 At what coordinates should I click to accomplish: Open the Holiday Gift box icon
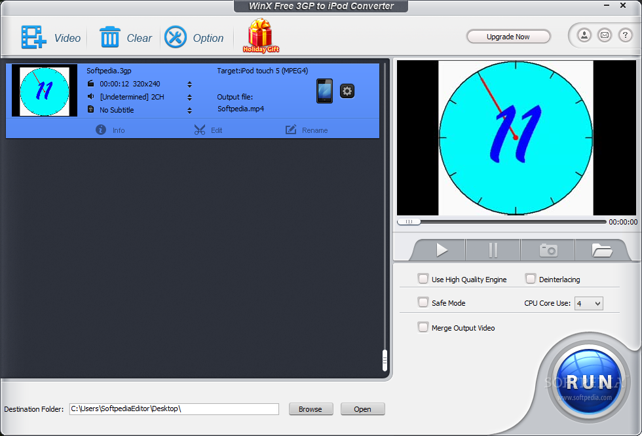click(x=261, y=35)
